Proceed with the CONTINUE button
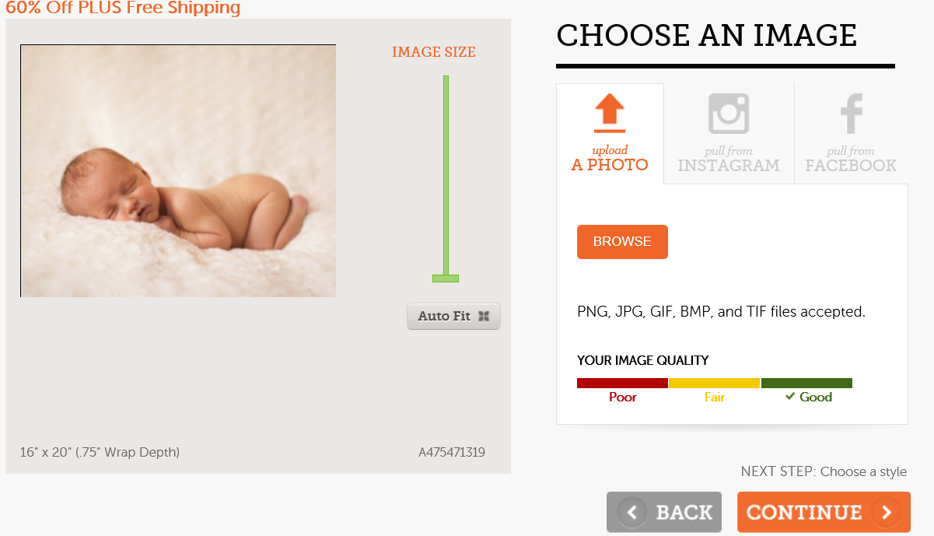The height and width of the screenshot is (536, 934). pyautogui.click(x=824, y=512)
